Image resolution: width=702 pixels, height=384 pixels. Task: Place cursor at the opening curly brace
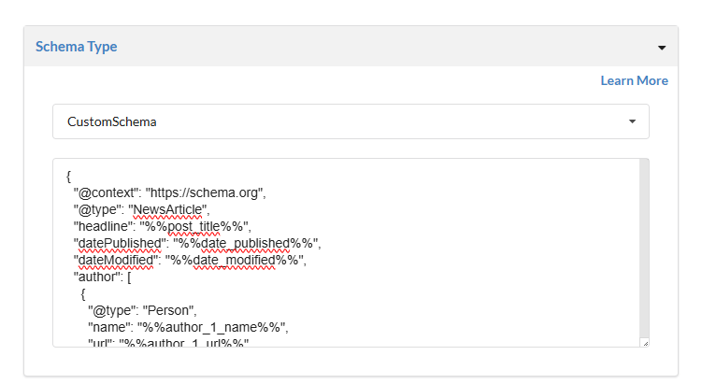tap(69, 176)
